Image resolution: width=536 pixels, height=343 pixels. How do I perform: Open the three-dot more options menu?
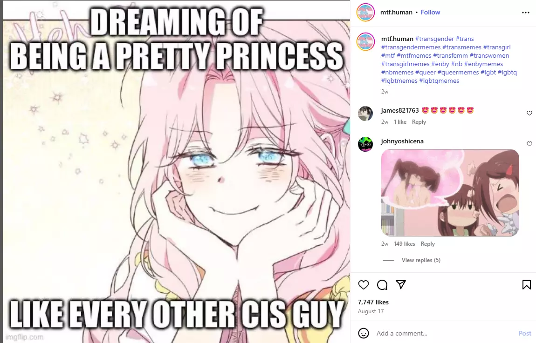tap(526, 12)
